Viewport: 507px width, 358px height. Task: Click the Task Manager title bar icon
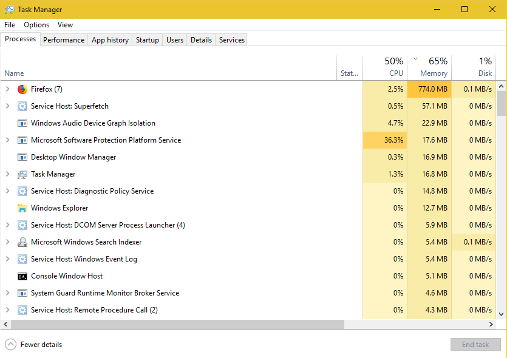9,10
